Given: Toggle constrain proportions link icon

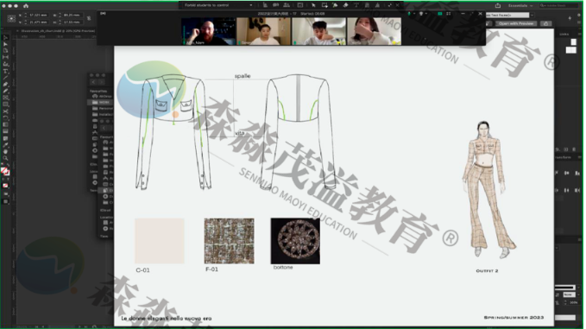Looking at the screenshot, I should [89, 18].
